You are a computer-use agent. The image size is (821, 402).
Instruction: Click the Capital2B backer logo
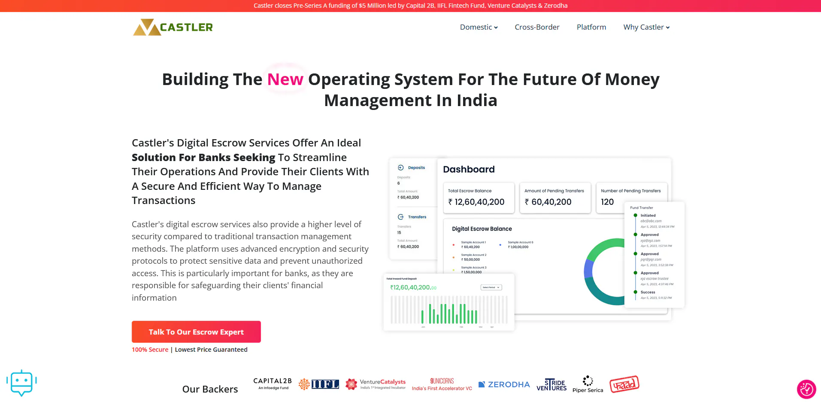[273, 384]
